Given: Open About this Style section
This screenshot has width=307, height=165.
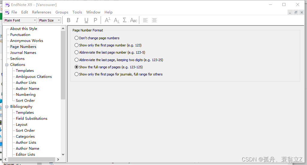Looking at the screenshot, I should (x=23, y=28).
